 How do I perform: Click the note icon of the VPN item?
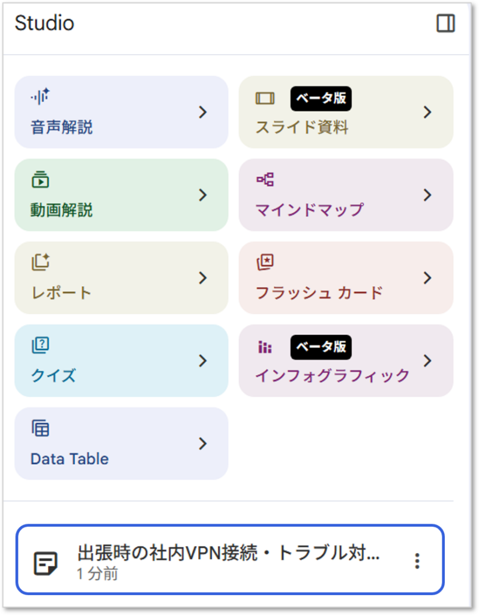tap(46, 563)
